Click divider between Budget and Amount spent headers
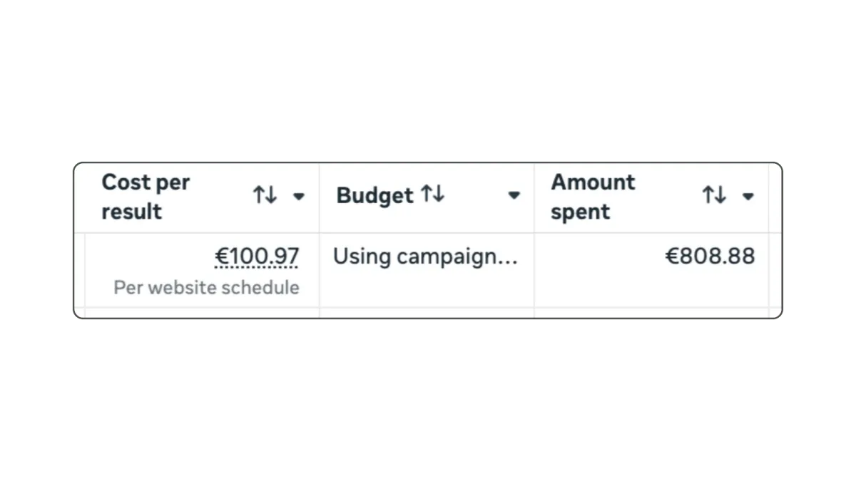The height and width of the screenshot is (481, 856). [534, 197]
